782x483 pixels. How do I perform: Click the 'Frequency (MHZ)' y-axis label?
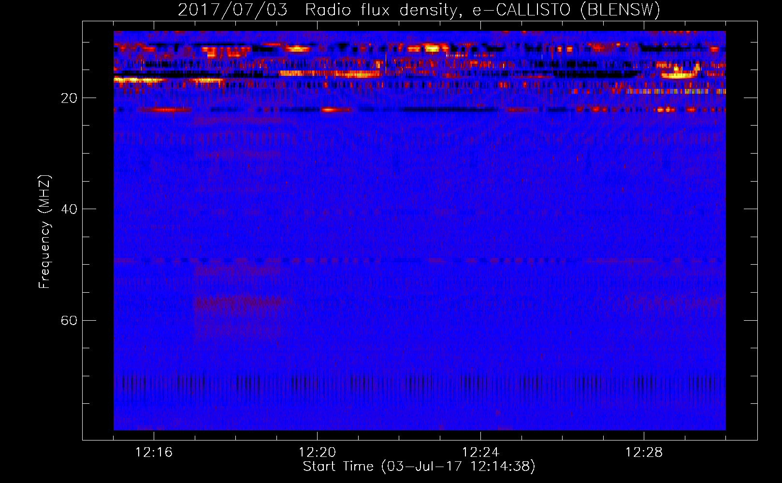point(44,232)
